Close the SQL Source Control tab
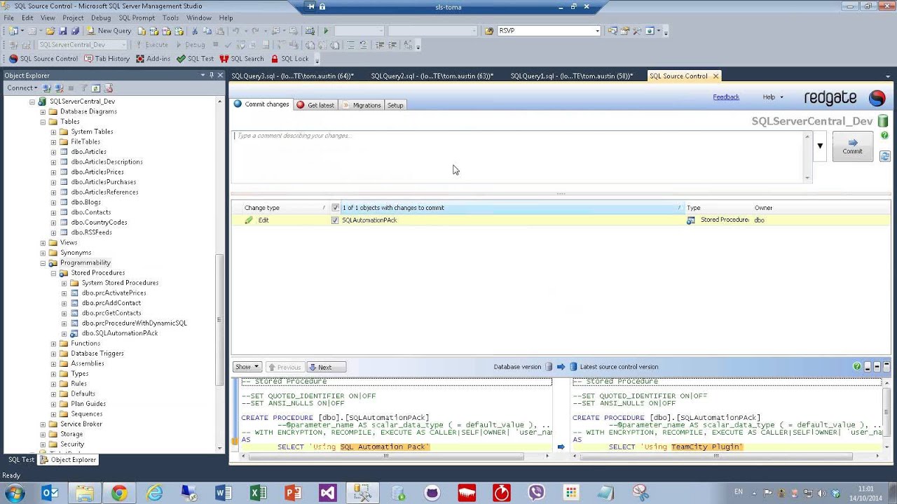897x504 pixels. pyautogui.click(x=715, y=76)
